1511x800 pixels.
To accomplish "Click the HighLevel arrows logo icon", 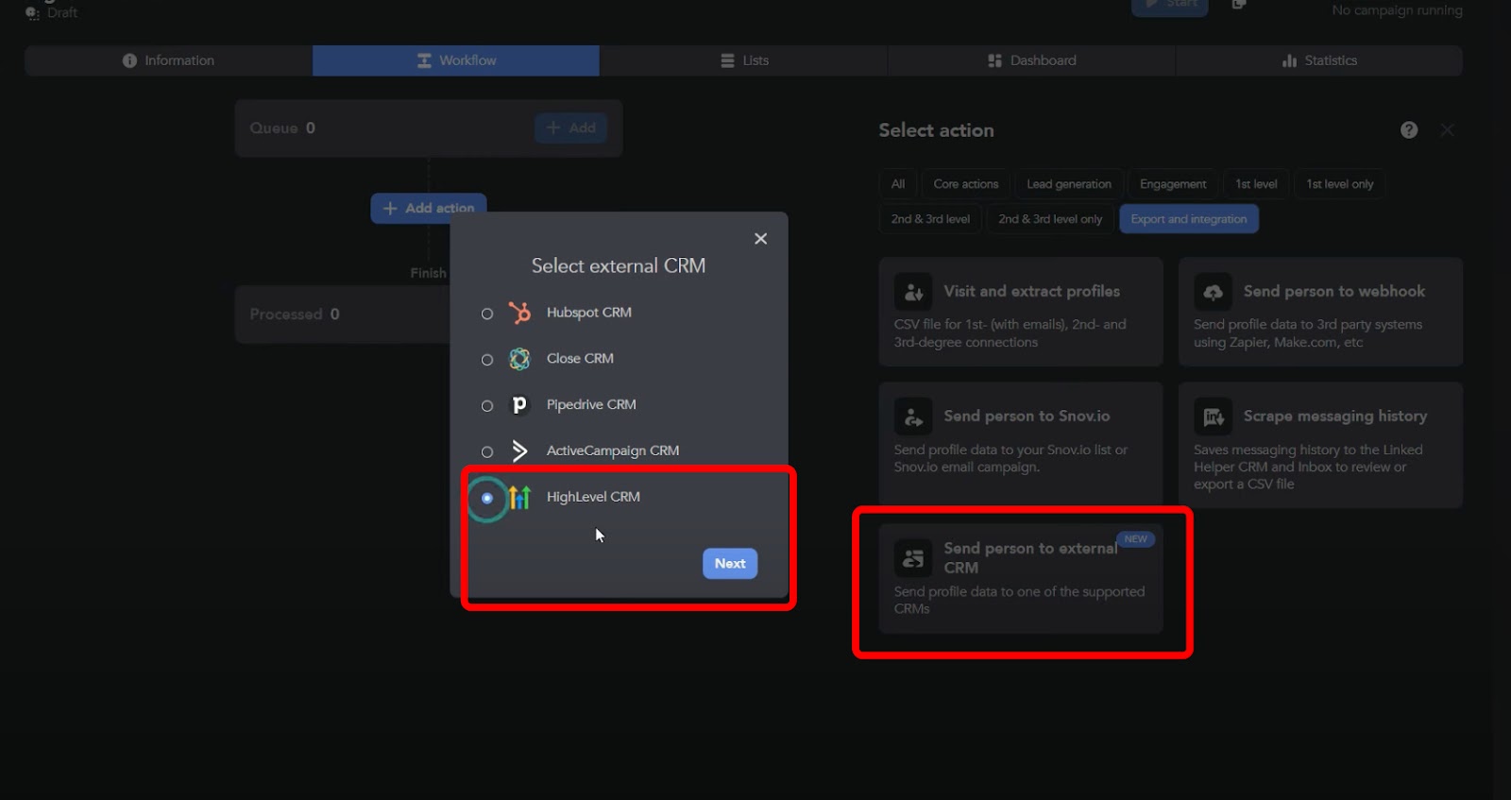I will (x=519, y=497).
